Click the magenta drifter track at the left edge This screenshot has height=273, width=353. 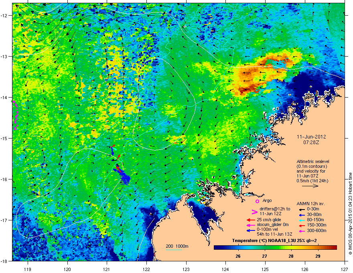pyautogui.click(x=15, y=115)
